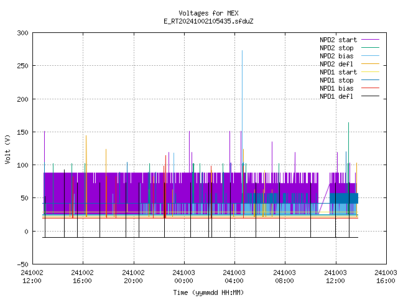
Task: Click the green NPD2 stop legend line
Action: coord(370,48)
